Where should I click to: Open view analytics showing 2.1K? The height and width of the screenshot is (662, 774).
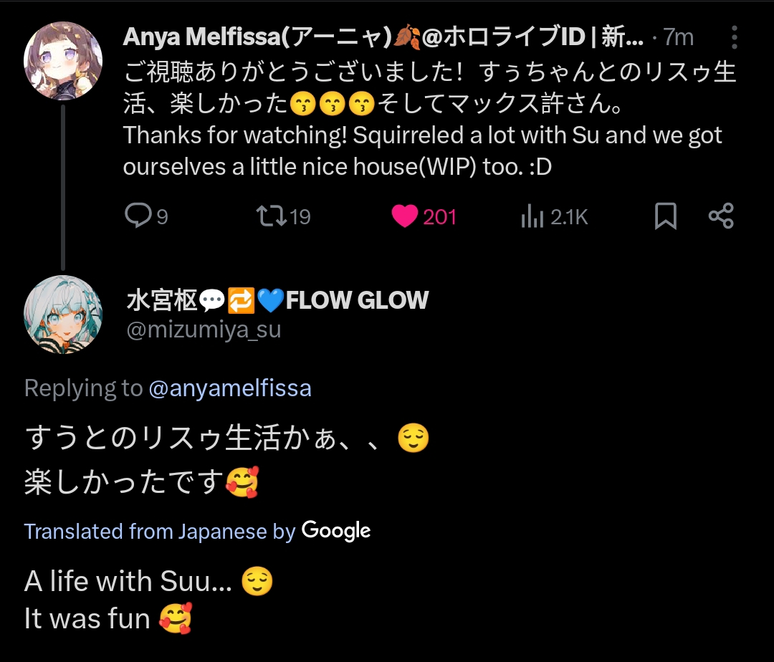tap(531, 216)
